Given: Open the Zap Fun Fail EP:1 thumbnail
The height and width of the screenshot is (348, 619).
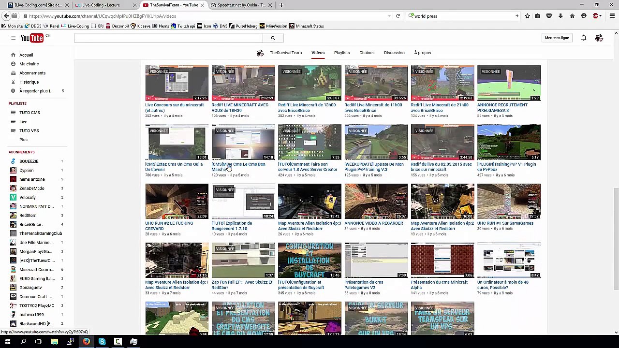Looking at the screenshot, I should point(243,260).
